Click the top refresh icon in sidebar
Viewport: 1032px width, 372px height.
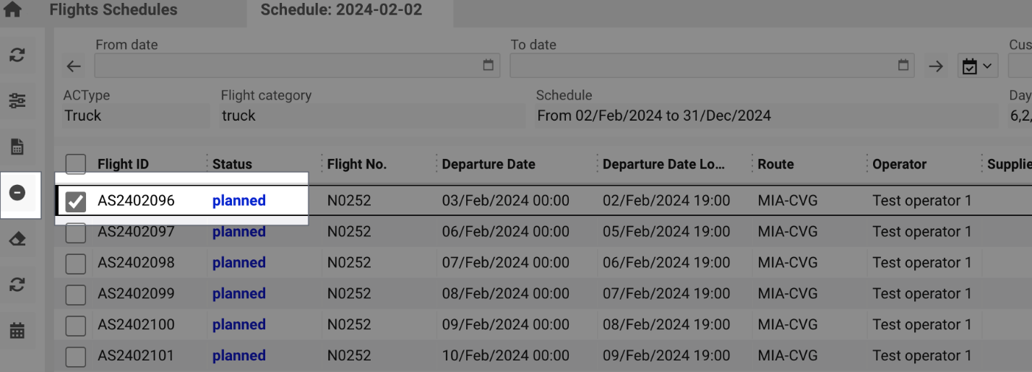(x=17, y=55)
